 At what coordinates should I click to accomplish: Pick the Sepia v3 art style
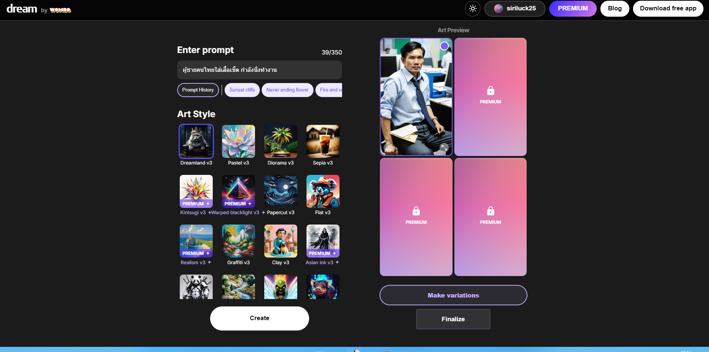323,142
